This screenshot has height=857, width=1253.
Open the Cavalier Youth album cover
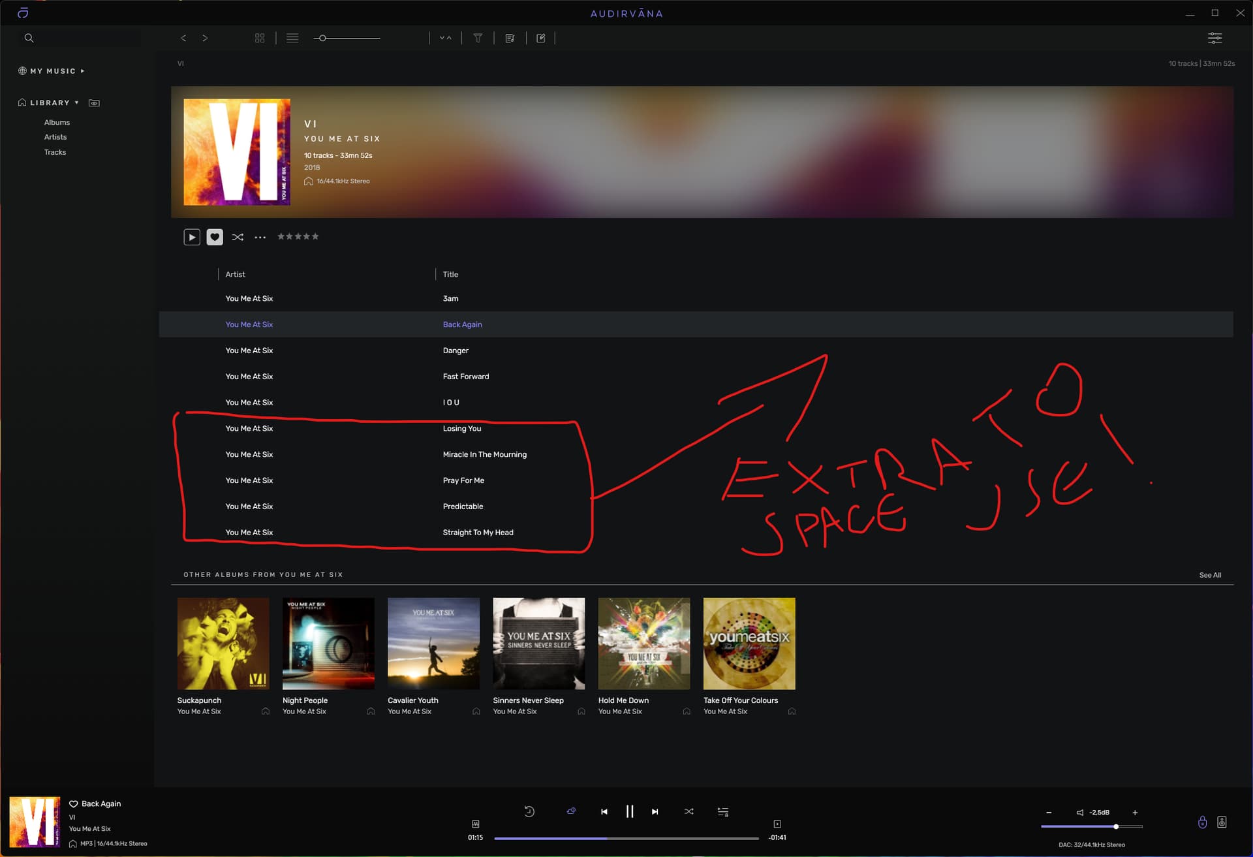(x=433, y=644)
